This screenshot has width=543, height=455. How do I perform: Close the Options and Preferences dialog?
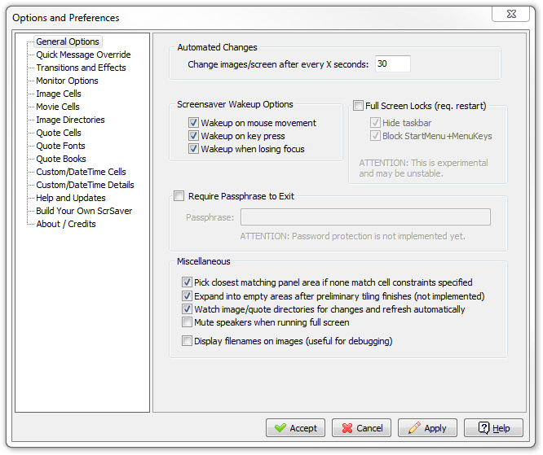[x=510, y=14]
